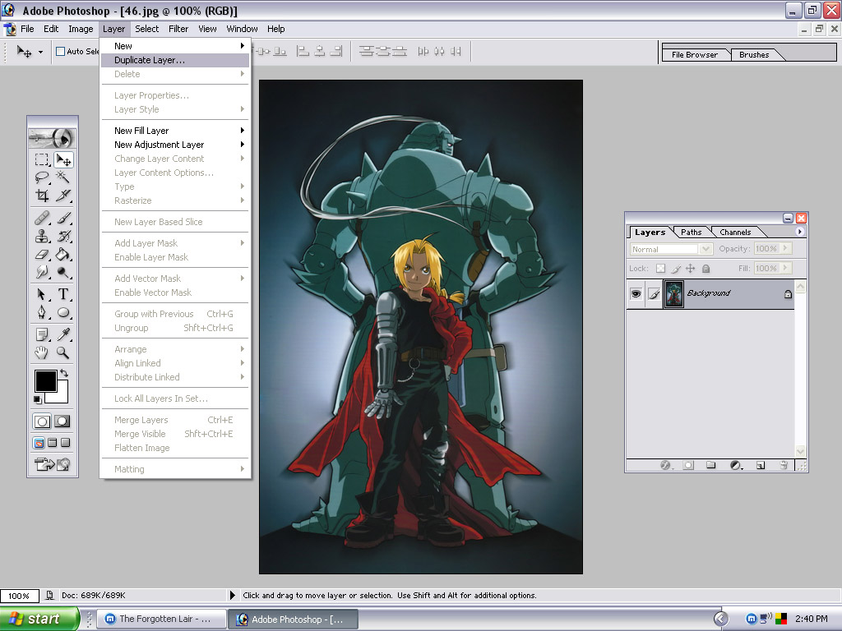Toggle Lock image pixels brush icon
This screenshot has width=842, height=631.
pyautogui.click(x=676, y=269)
